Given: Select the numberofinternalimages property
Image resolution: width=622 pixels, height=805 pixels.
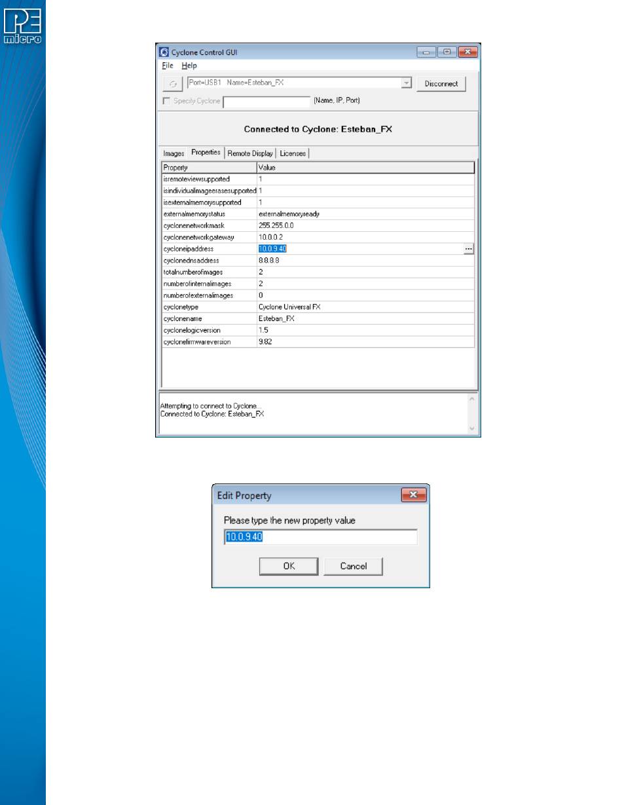Looking at the screenshot, I should 209,284.
